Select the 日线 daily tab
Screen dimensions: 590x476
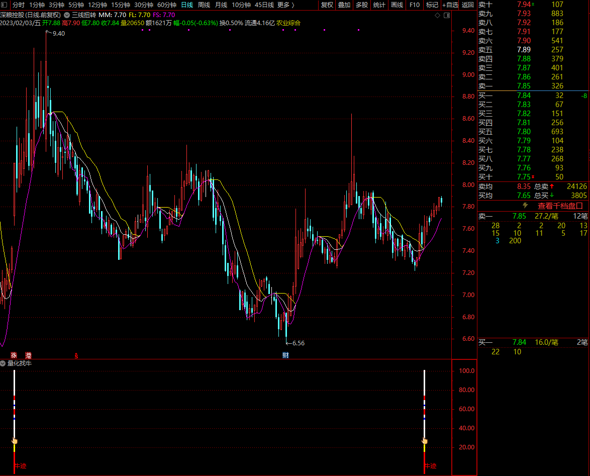point(187,5)
